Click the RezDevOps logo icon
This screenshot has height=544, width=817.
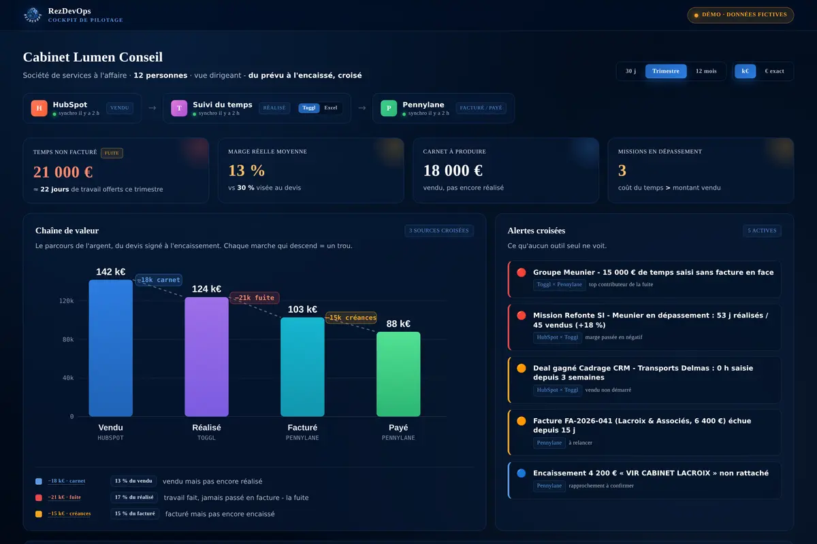(33, 15)
